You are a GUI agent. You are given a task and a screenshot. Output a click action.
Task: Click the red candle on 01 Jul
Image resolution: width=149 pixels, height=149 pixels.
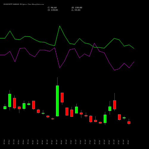point(33,105)
